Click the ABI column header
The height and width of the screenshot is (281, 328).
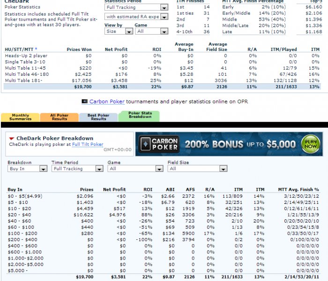click(170, 189)
